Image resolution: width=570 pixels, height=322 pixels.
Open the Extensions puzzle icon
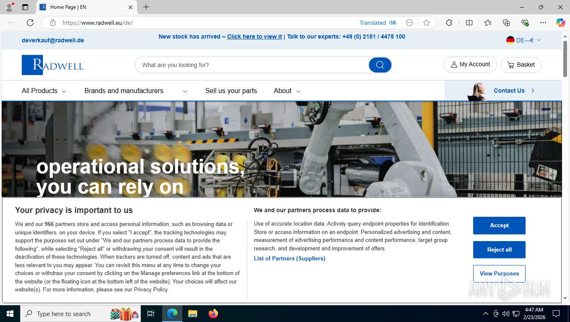pyautogui.click(x=449, y=23)
